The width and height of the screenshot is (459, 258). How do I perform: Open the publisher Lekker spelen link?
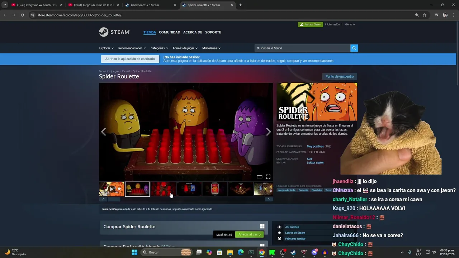click(x=316, y=163)
